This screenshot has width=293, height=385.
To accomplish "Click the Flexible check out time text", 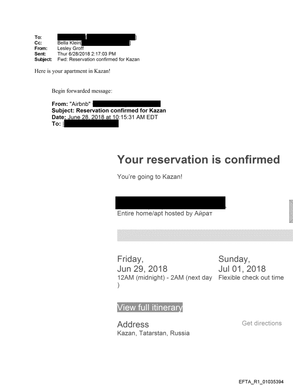I will pos(251,278).
